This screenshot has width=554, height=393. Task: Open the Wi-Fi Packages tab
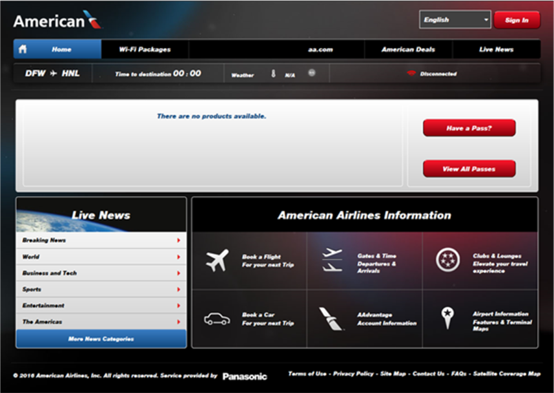145,49
